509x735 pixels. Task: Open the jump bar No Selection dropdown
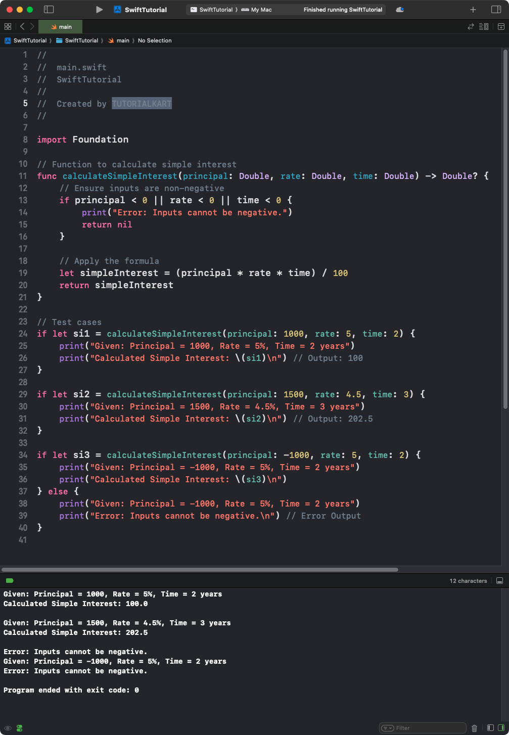155,40
